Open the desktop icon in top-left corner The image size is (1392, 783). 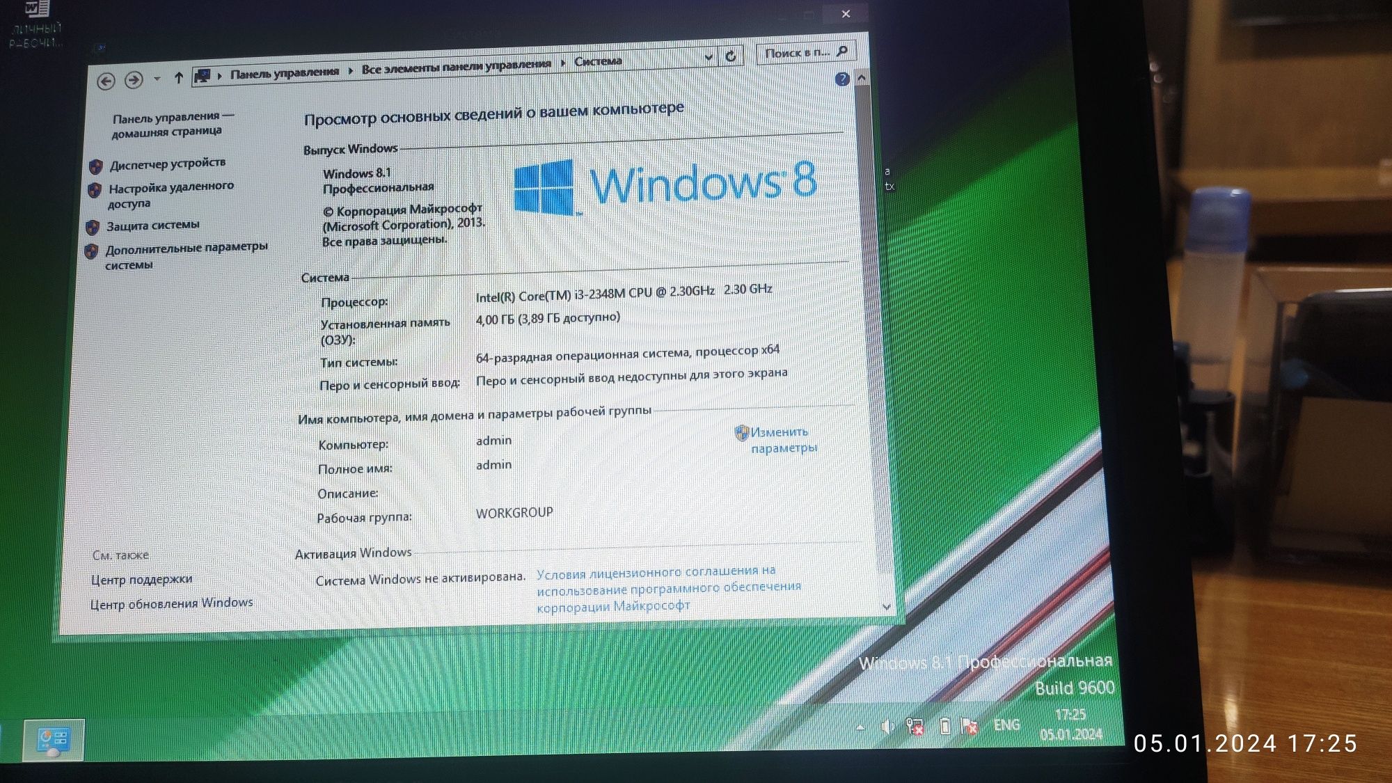pyautogui.click(x=35, y=25)
